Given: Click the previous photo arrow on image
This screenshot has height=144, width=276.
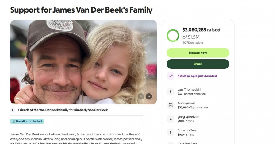Looking at the screenshot, I should click(141, 96).
